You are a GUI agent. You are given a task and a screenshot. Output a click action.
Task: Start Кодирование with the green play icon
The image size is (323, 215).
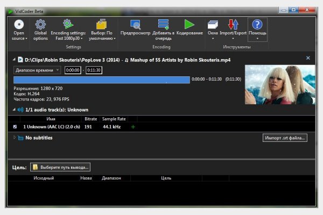click(189, 24)
